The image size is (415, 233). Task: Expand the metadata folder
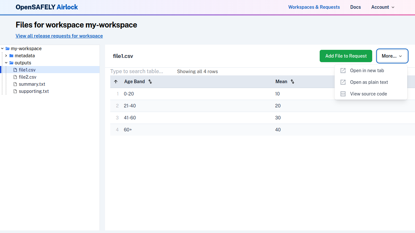6,56
